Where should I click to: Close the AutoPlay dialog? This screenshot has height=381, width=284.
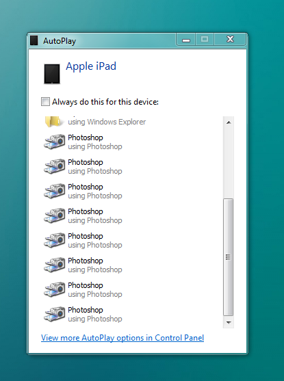click(x=230, y=40)
